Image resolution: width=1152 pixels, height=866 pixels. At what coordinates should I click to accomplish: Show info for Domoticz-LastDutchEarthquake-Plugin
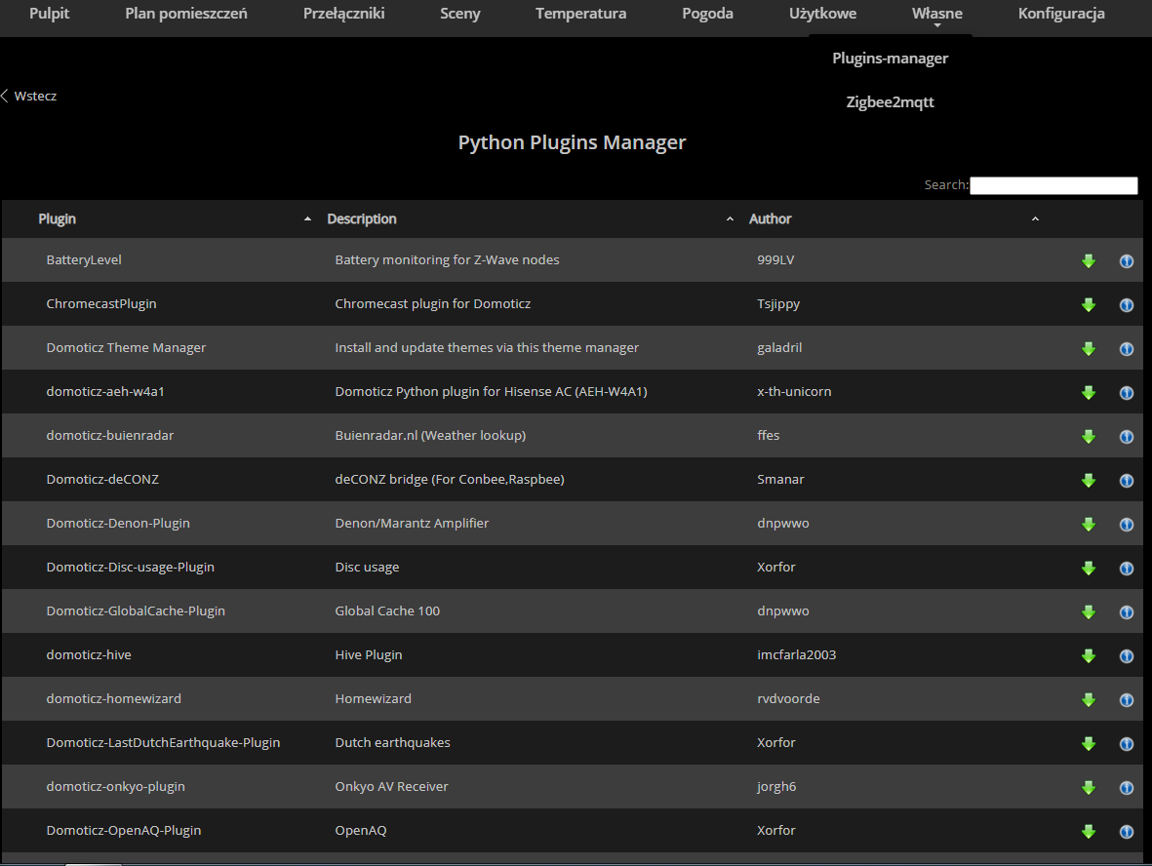point(1126,744)
